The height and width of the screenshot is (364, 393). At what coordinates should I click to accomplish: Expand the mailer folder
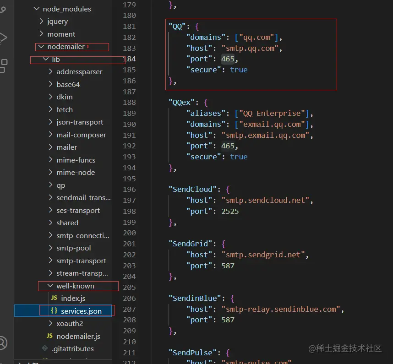(50, 147)
